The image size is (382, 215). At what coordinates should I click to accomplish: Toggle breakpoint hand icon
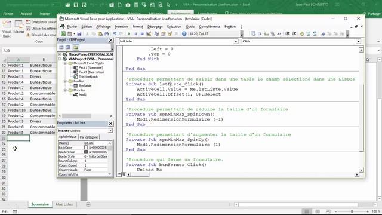coord(302,33)
